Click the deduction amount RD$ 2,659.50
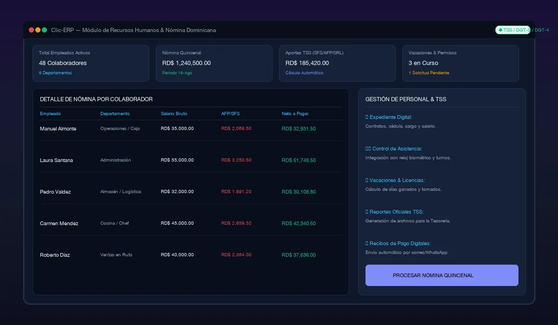558x325 pixels. point(236,223)
